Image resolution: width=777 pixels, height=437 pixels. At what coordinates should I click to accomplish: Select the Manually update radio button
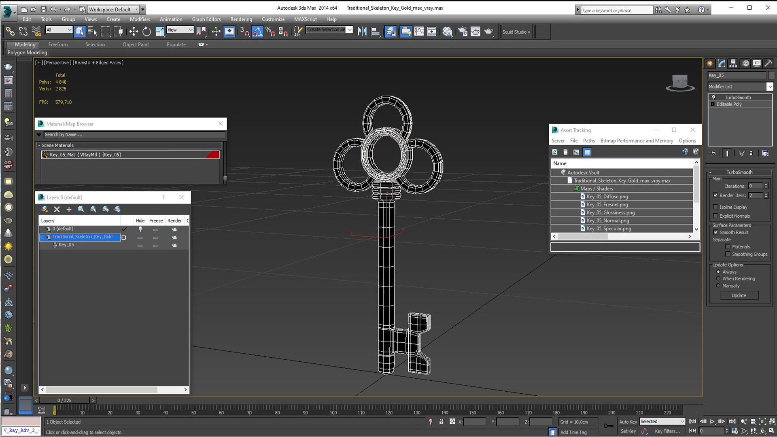point(718,286)
